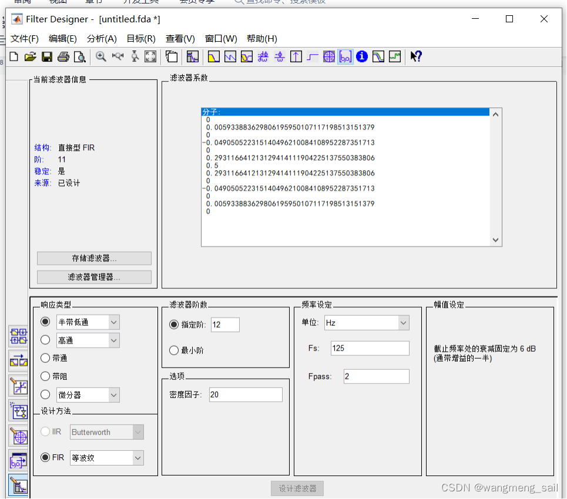Image resolution: width=567 pixels, height=499 pixels.
Task: Select the Zoom In magnifier tool
Action: pyautogui.click(x=101, y=56)
